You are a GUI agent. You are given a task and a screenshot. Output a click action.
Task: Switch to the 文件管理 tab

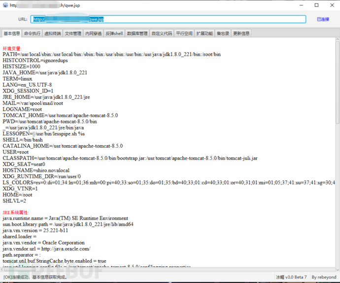click(x=73, y=33)
